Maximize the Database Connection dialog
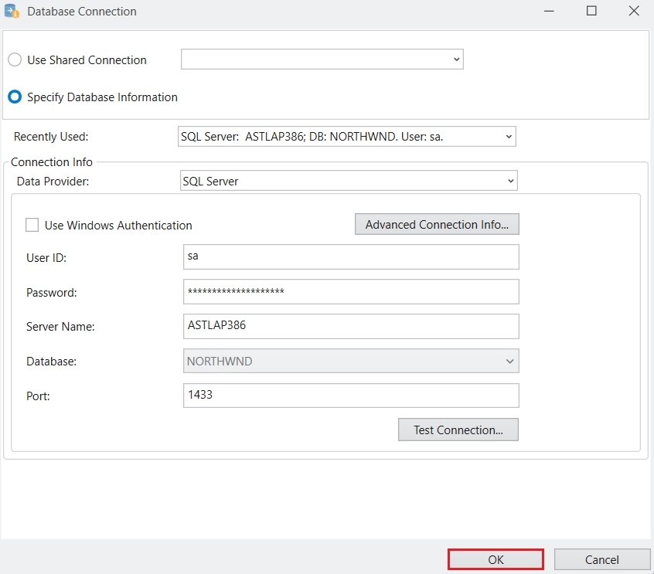This screenshot has width=654, height=574. [591, 12]
